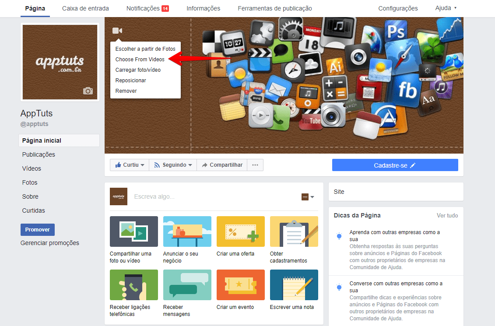Select Choose From Videos menu entry
This screenshot has width=495, height=326.
140,60
